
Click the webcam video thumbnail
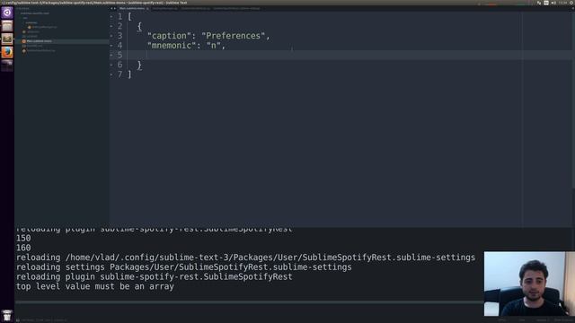[529, 284]
